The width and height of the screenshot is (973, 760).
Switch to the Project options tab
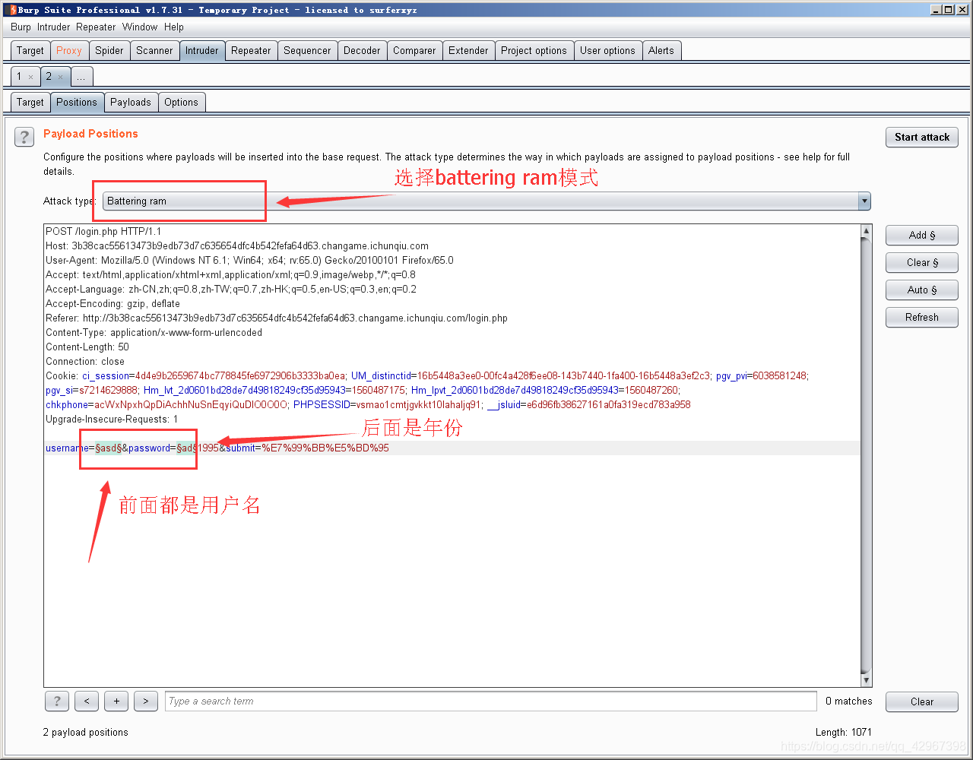point(534,51)
